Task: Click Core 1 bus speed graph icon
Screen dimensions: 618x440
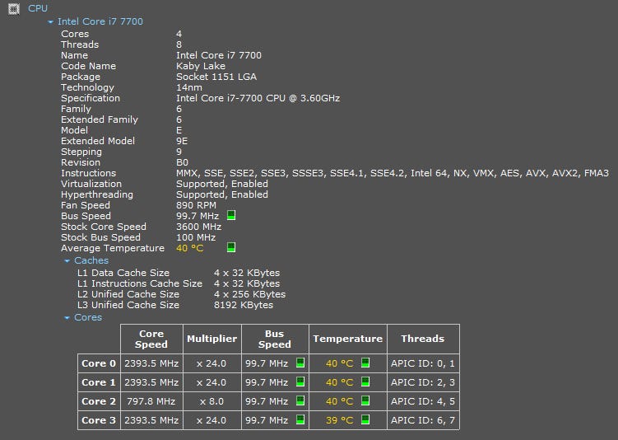Action: [x=300, y=381]
